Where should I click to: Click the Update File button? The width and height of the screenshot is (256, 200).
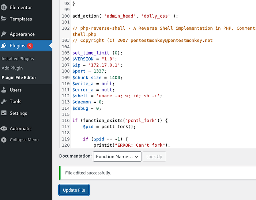(x=74, y=190)
